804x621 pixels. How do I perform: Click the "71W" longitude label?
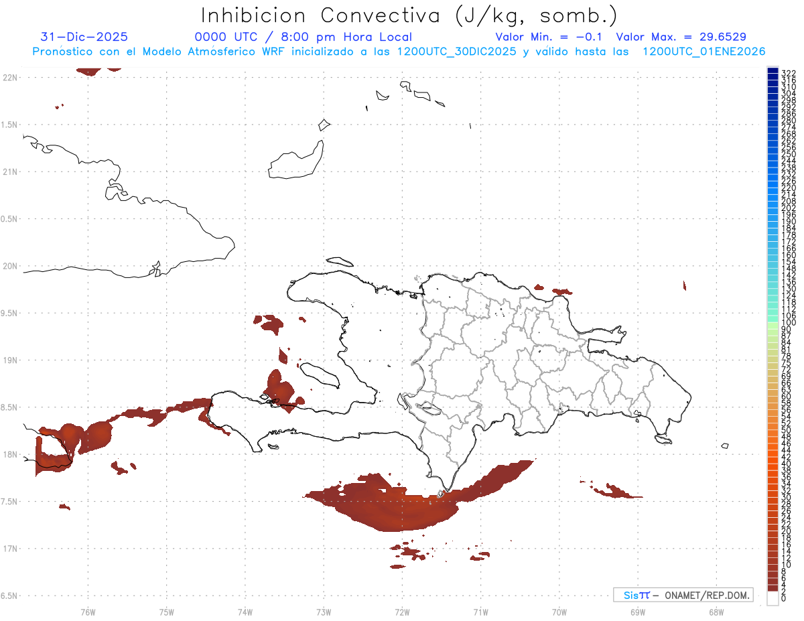[480, 612]
